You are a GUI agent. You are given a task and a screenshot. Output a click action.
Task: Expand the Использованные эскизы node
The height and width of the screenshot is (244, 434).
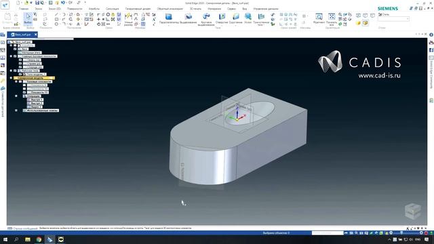coord(16,110)
